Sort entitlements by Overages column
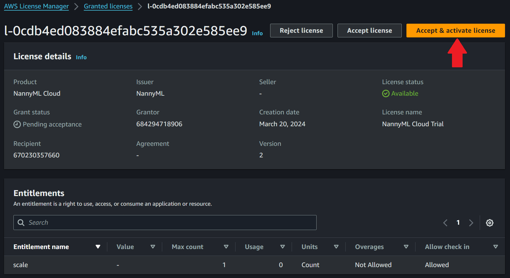 point(406,247)
